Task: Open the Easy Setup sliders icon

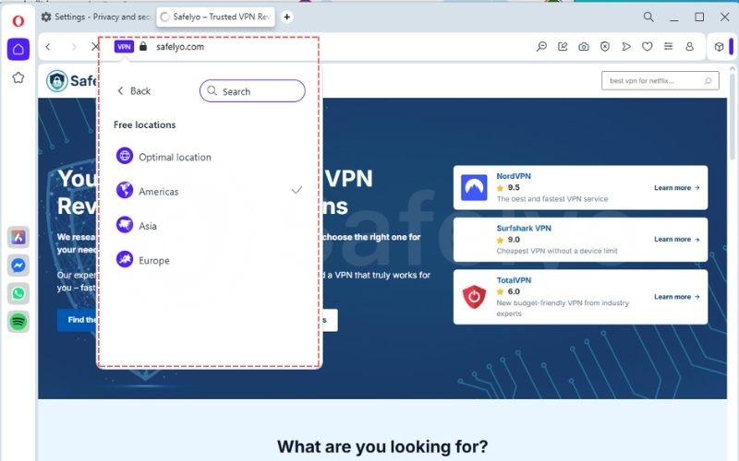Action: [x=668, y=47]
